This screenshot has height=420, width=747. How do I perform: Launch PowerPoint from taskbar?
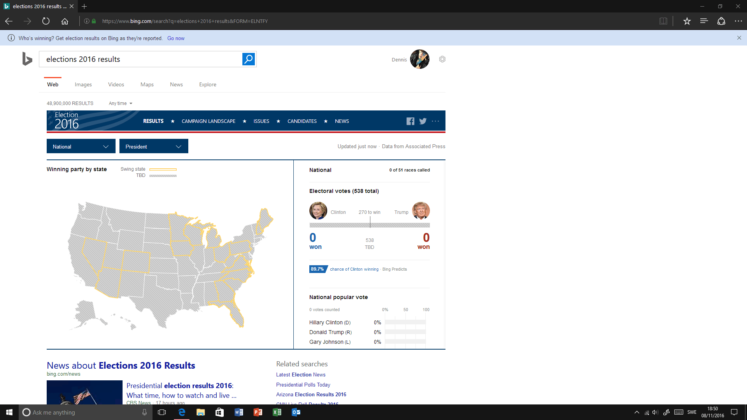(x=258, y=412)
